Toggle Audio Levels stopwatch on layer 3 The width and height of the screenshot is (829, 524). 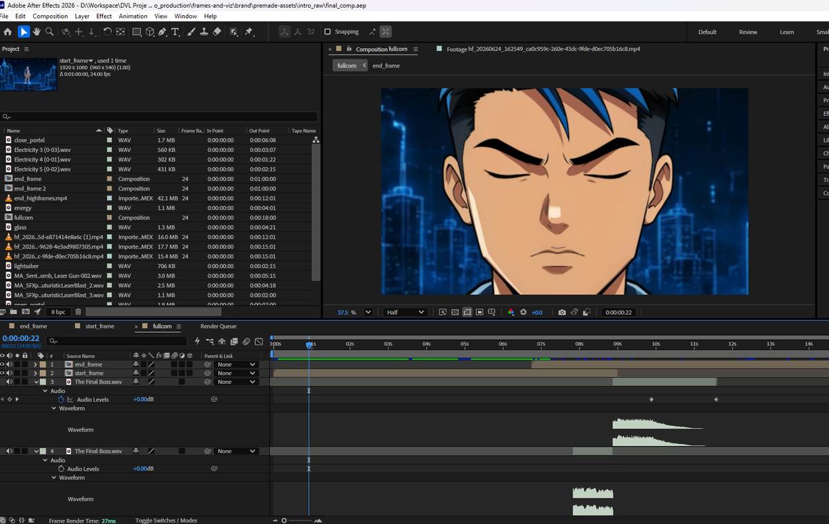[x=61, y=400]
